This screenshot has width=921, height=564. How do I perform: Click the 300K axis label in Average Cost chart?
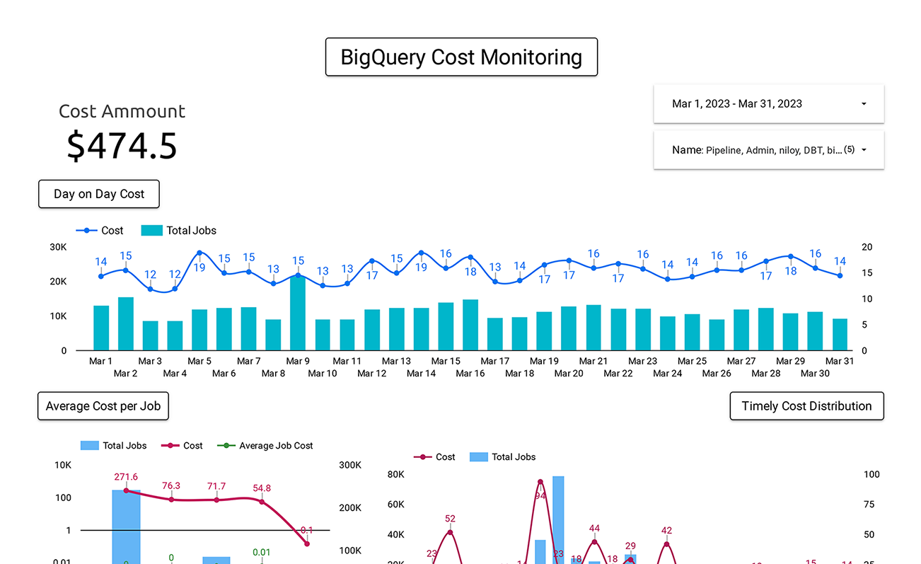click(x=350, y=466)
